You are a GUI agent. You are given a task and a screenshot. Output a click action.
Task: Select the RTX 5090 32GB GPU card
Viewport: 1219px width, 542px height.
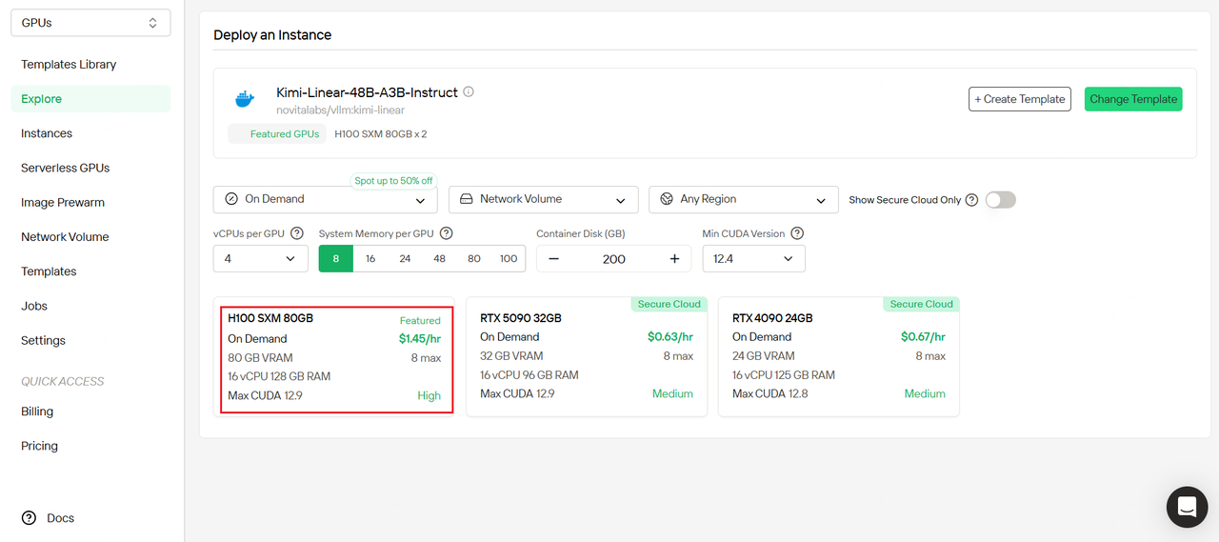pyautogui.click(x=587, y=356)
